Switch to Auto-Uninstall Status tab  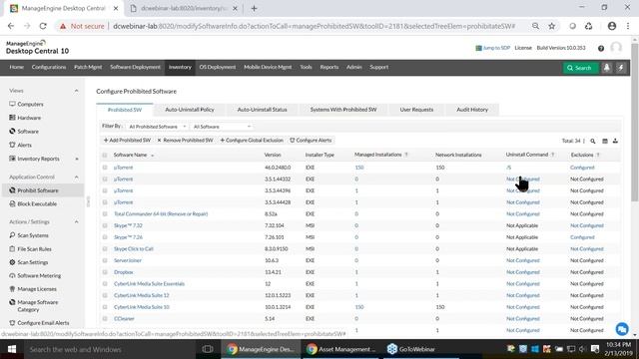coord(262,110)
